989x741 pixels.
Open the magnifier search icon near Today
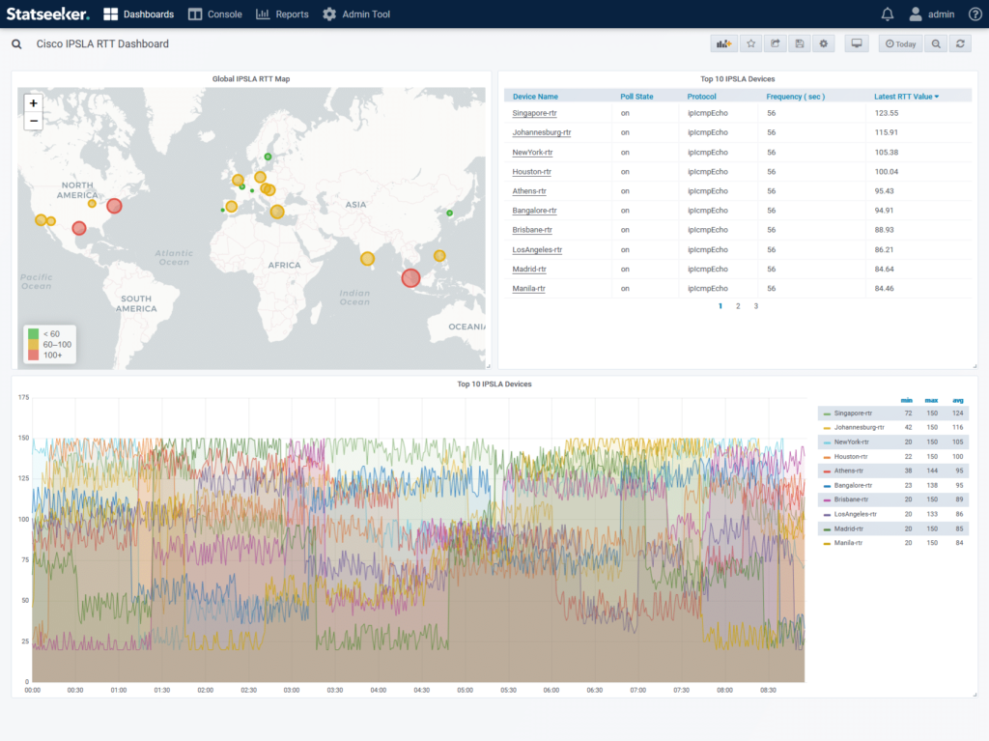934,43
